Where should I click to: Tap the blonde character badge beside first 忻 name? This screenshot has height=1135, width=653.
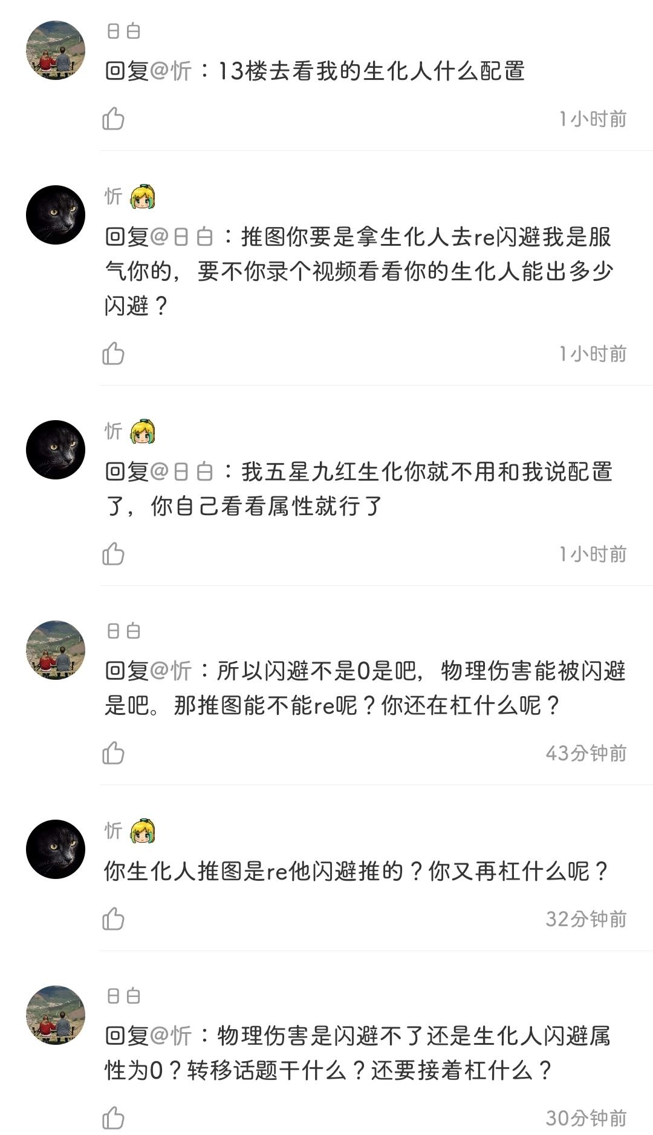tap(143, 197)
